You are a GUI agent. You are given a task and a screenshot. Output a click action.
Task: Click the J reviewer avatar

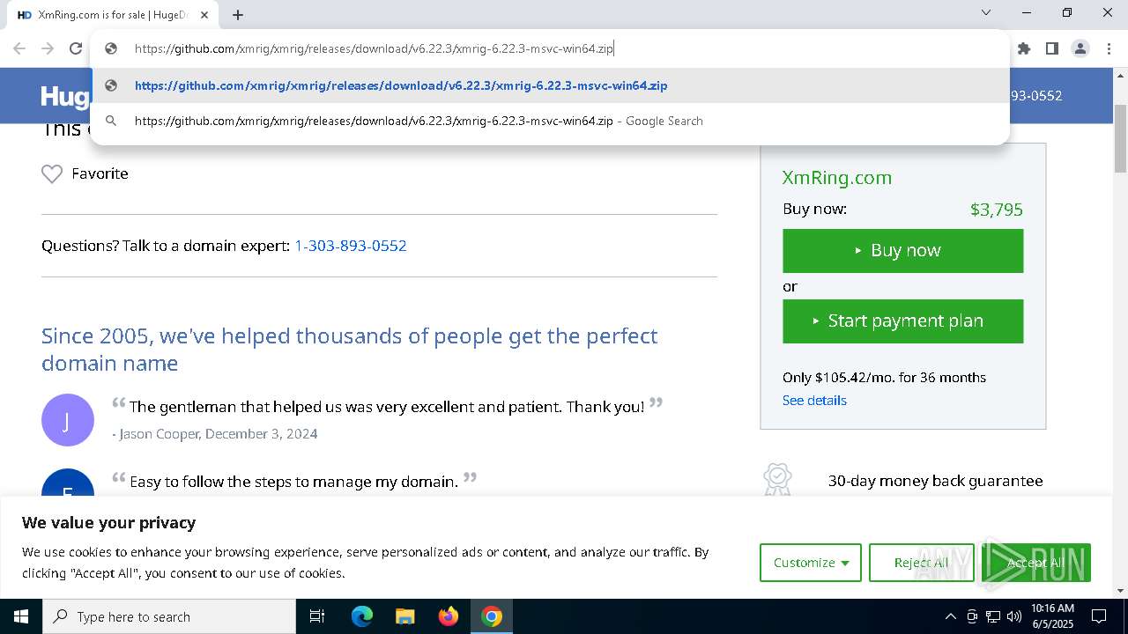68,420
